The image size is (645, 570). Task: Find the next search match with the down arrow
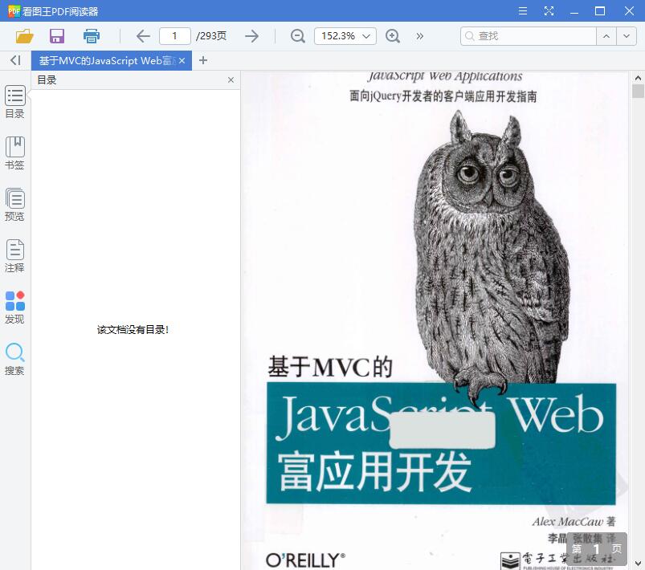coord(627,36)
